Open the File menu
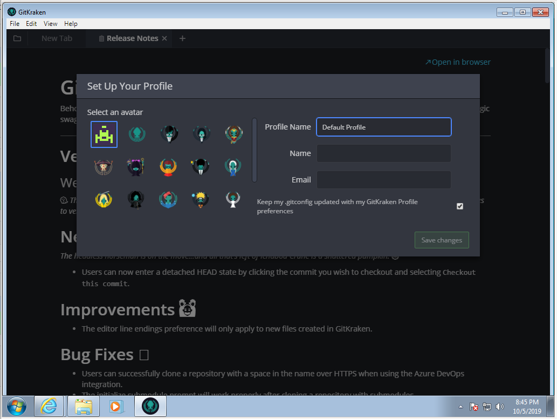This screenshot has height=419, width=557. [x=15, y=24]
